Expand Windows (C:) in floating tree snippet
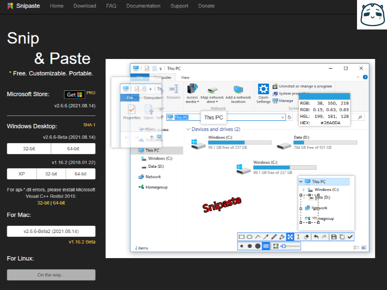This screenshot has width=387, height=290. [304, 189]
